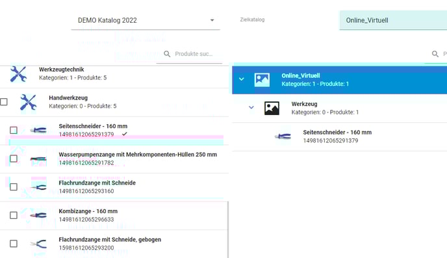Open the Online_Virtuell target catalog selector
Viewport: 447px width, 258px height.
coord(393,20)
